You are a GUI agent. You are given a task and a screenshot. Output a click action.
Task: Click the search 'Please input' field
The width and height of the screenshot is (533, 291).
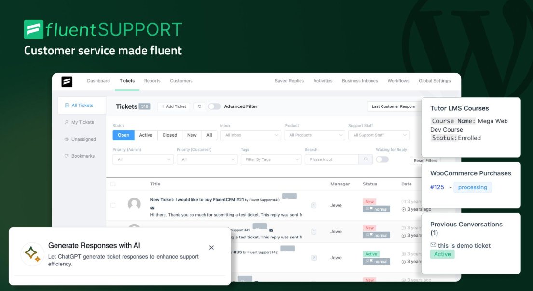[x=332, y=159]
